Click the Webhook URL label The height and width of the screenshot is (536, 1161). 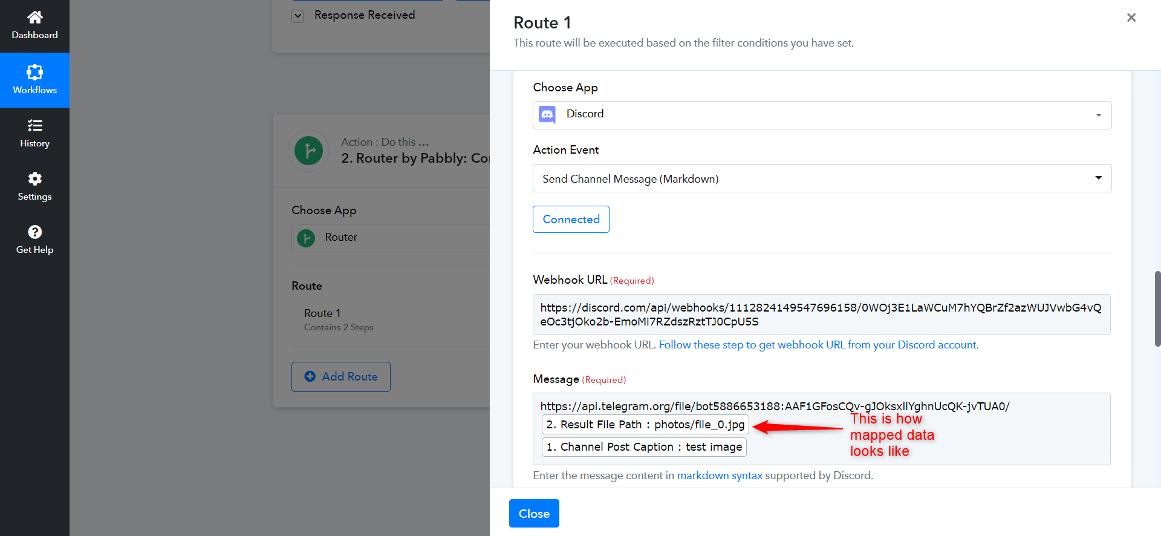(x=570, y=279)
